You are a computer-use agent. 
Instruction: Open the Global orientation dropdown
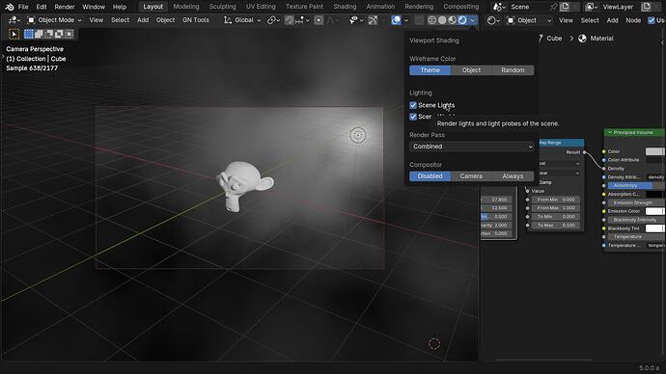pyautogui.click(x=242, y=20)
